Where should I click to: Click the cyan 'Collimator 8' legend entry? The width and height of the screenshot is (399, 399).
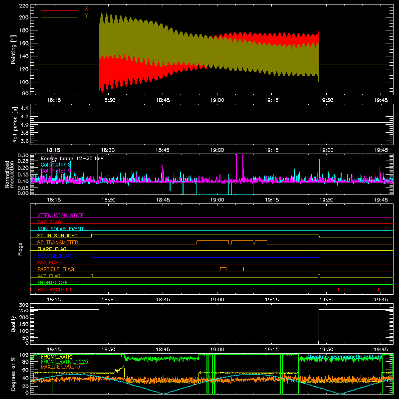coord(56,165)
